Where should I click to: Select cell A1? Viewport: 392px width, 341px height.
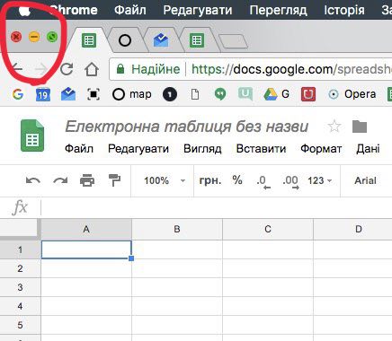[86, 249]
